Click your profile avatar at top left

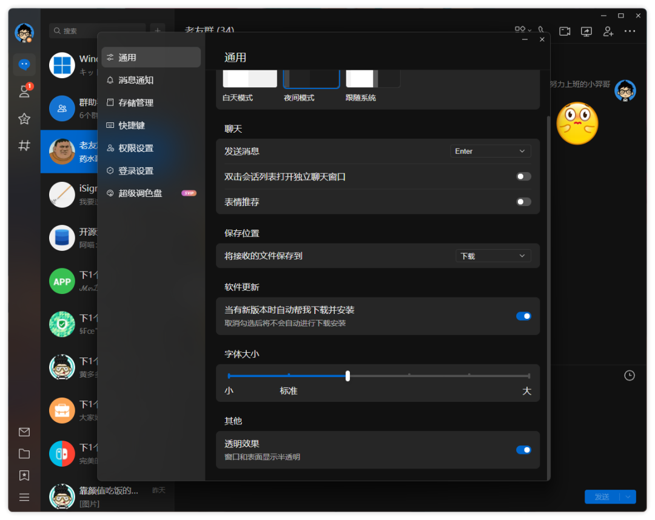coord(24,33)
